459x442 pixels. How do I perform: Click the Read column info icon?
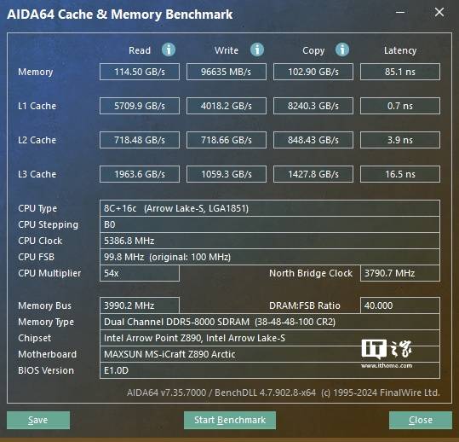(x=169, y=49)
